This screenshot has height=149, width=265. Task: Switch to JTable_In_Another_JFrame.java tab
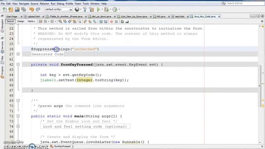tap(66, 17)
